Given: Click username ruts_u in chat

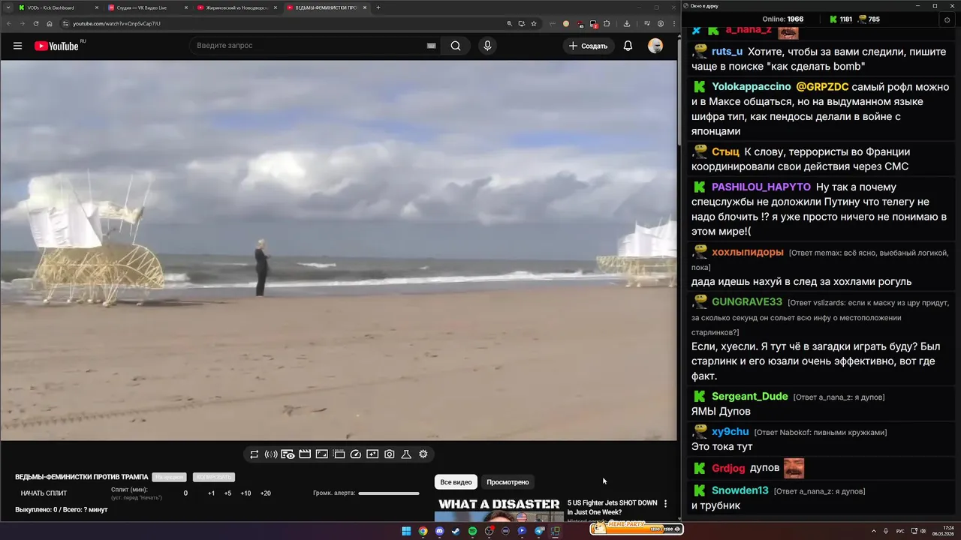Looking at the screenshot, I should [x=728, y=52].
